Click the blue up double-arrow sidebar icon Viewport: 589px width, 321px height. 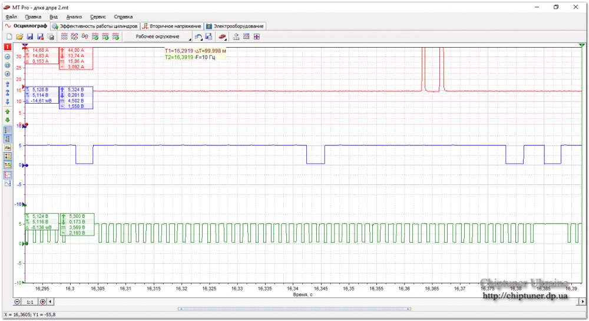point(8,84)
